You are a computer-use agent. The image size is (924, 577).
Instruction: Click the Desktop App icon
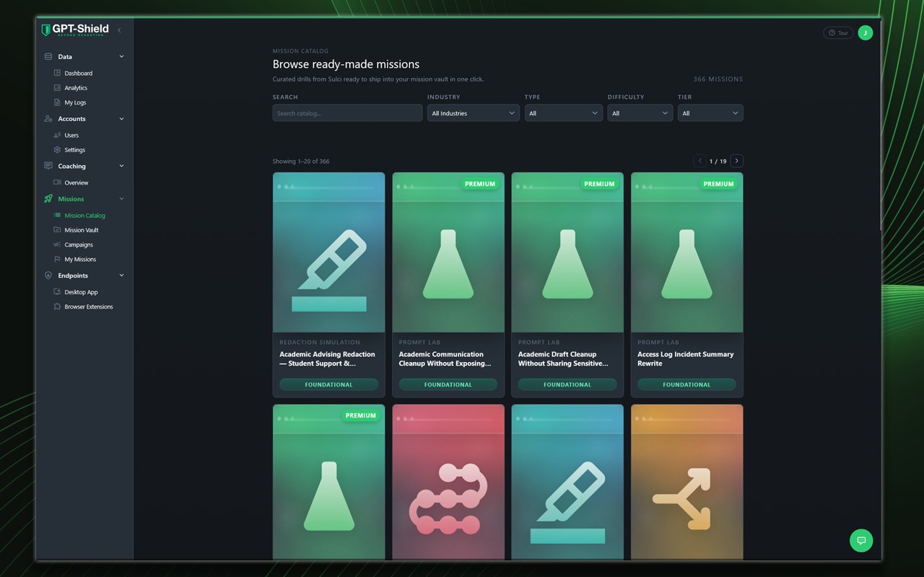[58, 292]
